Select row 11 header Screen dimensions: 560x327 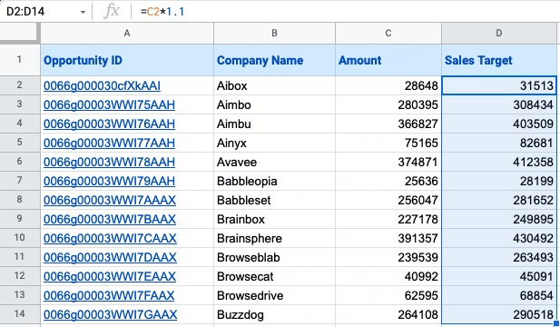point(20,257)
